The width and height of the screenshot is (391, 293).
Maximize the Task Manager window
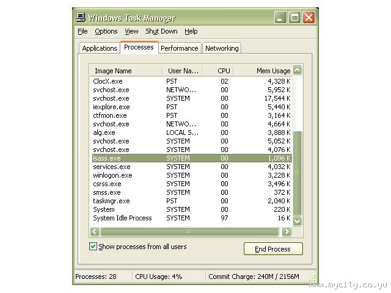tap(294, 18)
